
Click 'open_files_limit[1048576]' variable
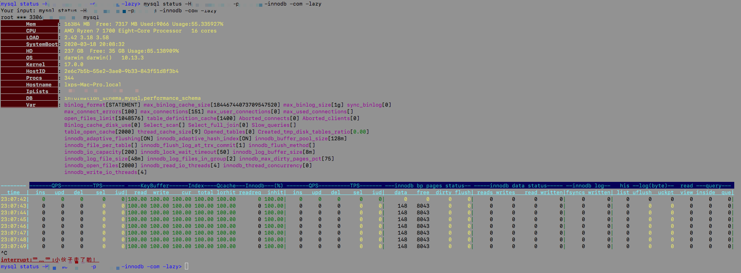click(104, 118)
